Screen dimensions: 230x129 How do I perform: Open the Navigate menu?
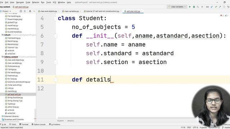click(20, 3)
